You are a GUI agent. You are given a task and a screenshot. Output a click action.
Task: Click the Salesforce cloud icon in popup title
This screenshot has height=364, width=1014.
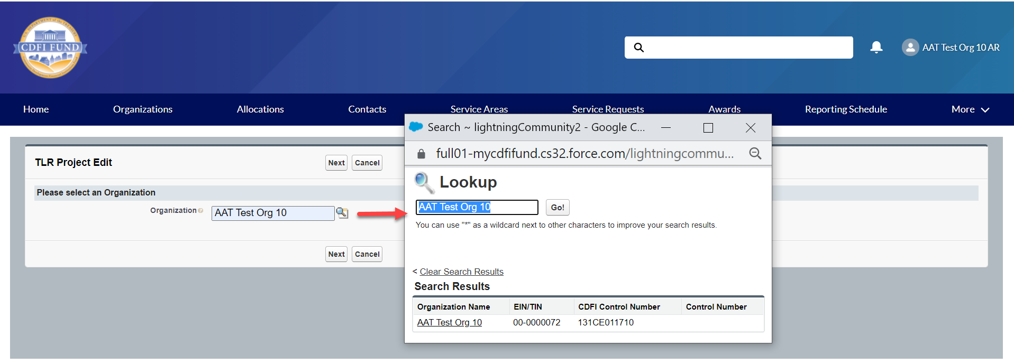[x=416, y=127]
